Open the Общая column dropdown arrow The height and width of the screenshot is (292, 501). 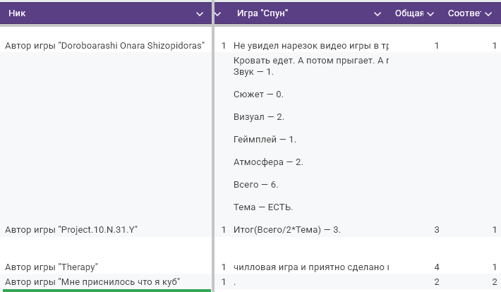(x=431, y=13)
